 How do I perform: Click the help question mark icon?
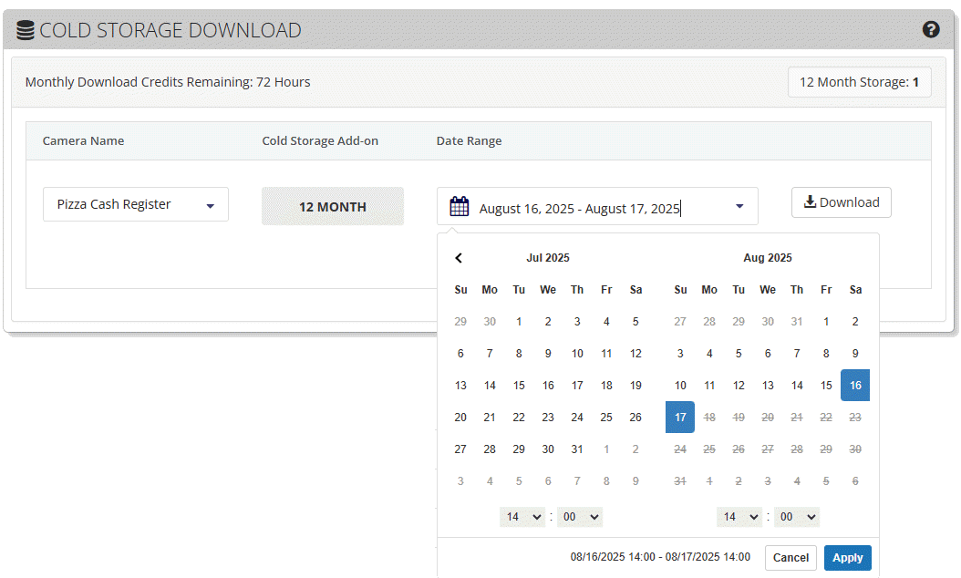tap(930, 29)
